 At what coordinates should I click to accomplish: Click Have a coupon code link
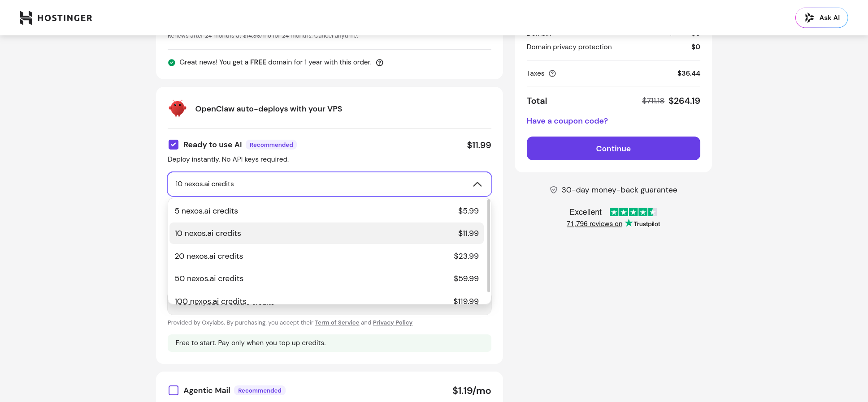click(x=567, y=121)
